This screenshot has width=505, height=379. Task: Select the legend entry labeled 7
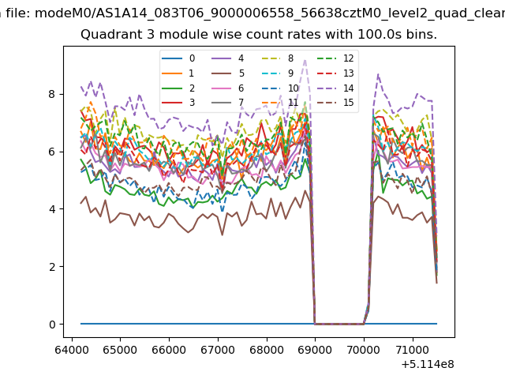tap(241, 103)
